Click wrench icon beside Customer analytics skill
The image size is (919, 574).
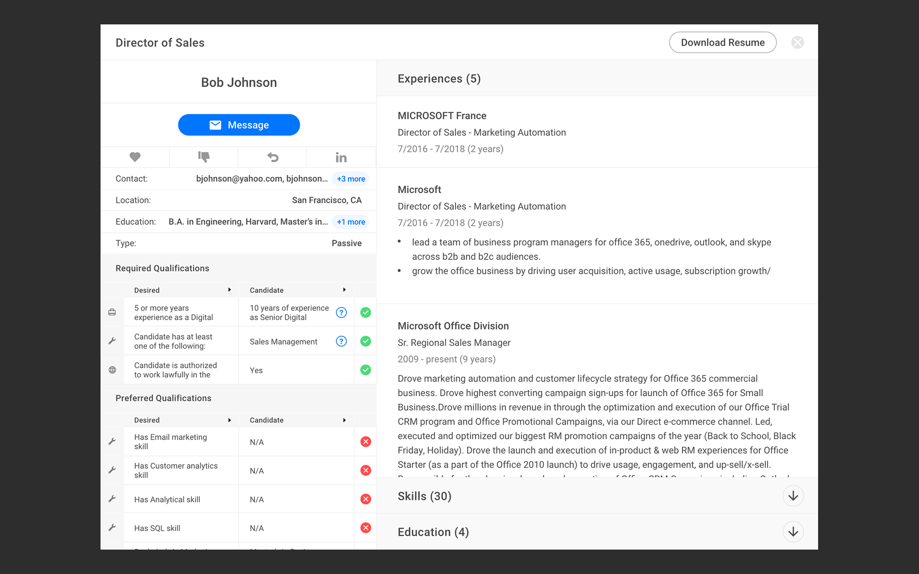tap(112, 470)
